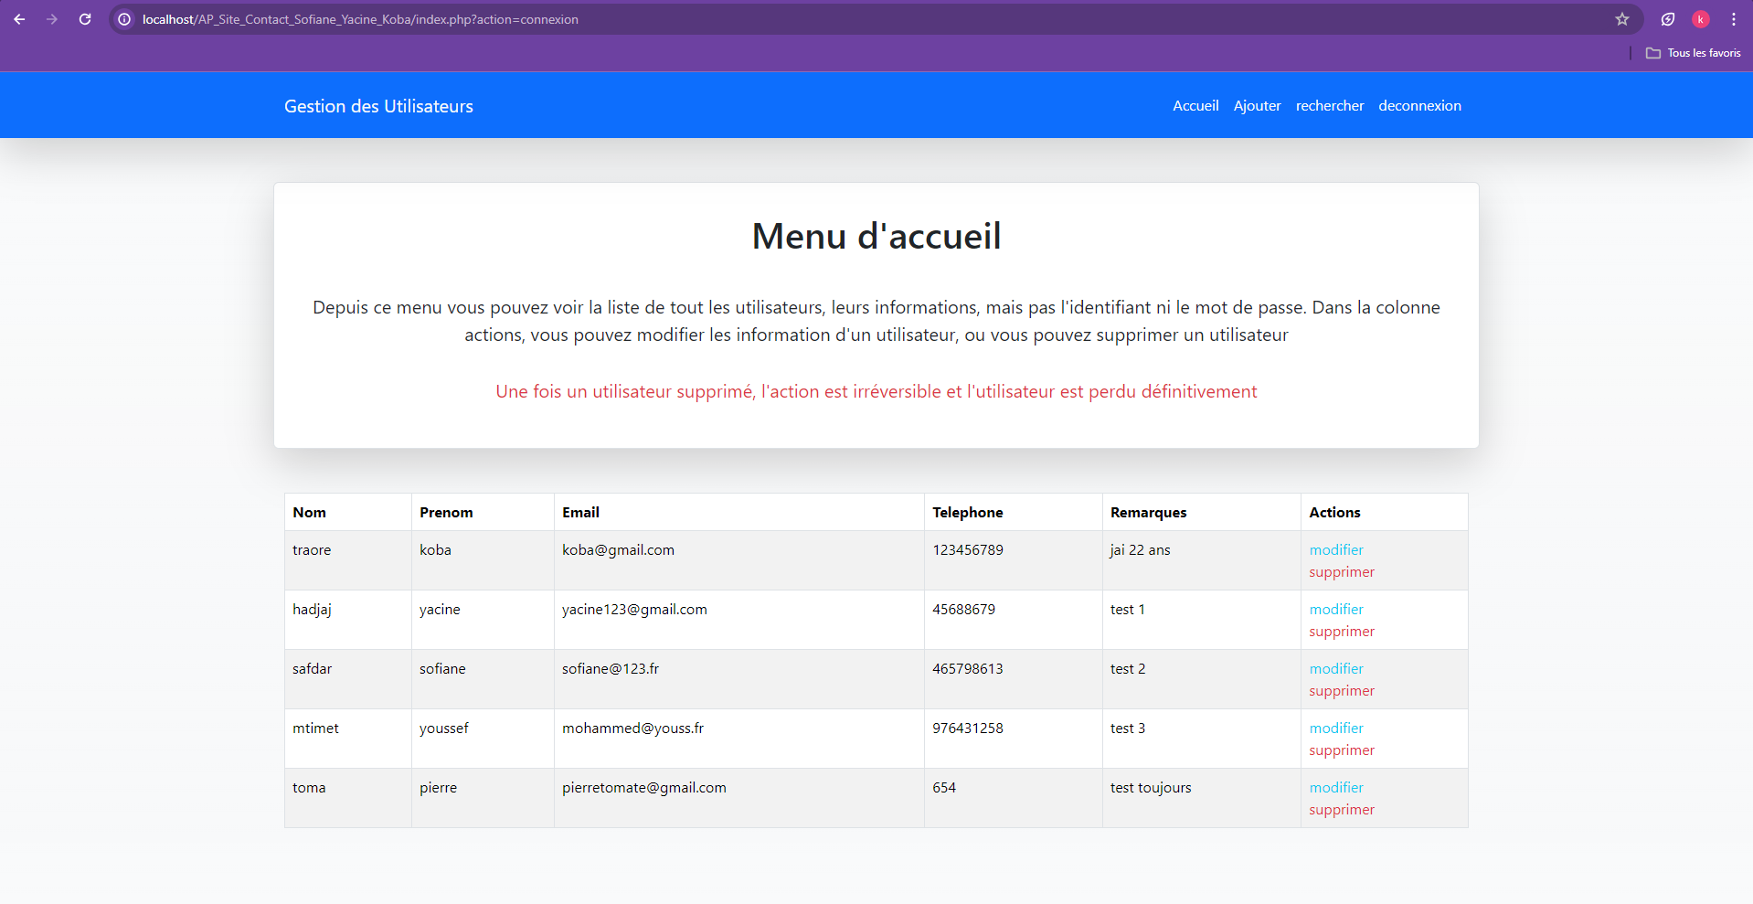Viewport: 1753px width, 904px height.
Task: View site information icon in address bar
Action: coord(124,19)
